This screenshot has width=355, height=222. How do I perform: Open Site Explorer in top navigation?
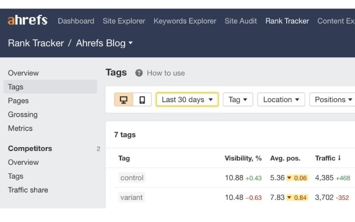pyautogui.click(x=124, y=21)
